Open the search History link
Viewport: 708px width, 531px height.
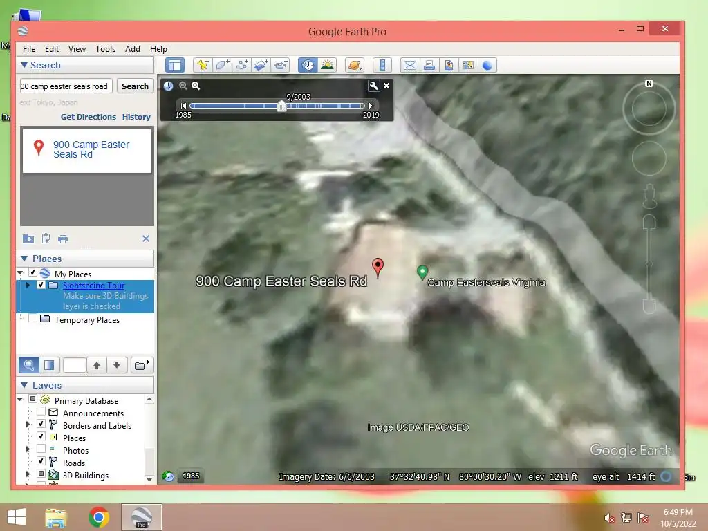pos(136,117)
